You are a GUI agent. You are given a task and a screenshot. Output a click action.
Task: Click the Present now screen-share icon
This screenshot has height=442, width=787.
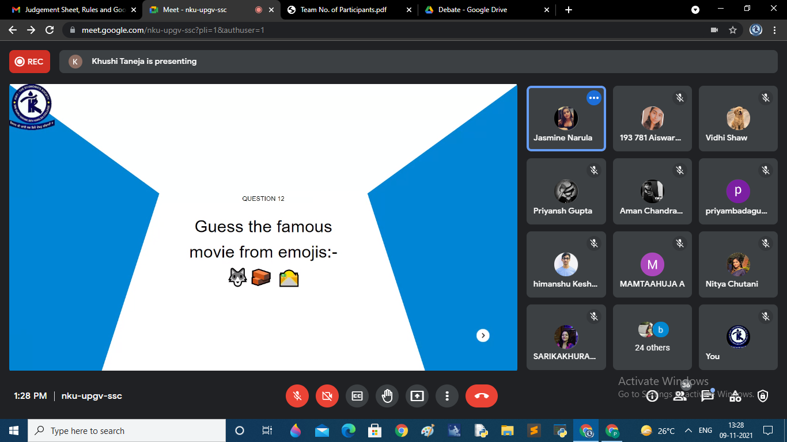click(x=417, y=396)
